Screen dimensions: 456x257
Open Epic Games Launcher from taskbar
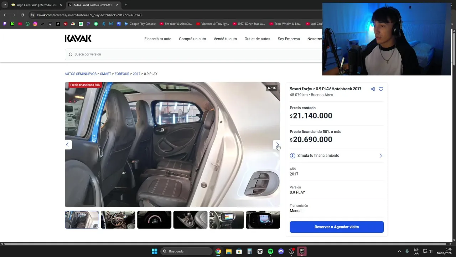302,251
